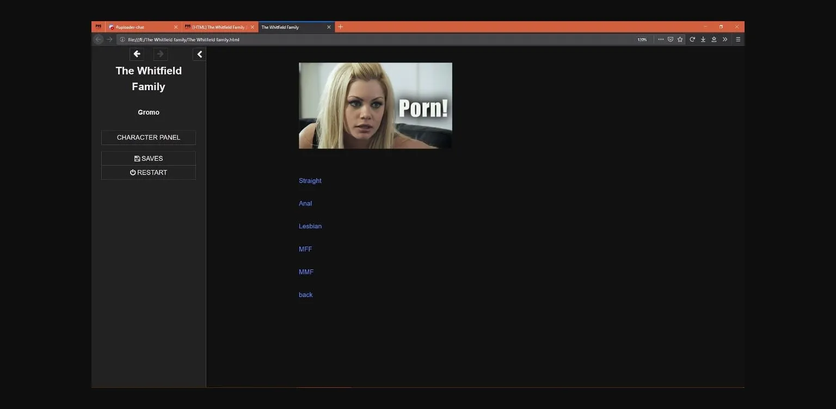The height and width of the screenshot is (409, 836).
Task: Expand the toolbar overflow double-chevron
Action: click(x=726, y=39)
